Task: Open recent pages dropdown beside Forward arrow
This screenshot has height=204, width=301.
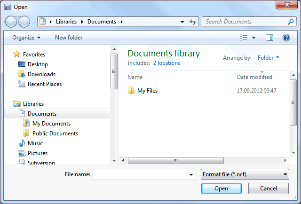Action: pyautogui.click(x=33, y=22)
